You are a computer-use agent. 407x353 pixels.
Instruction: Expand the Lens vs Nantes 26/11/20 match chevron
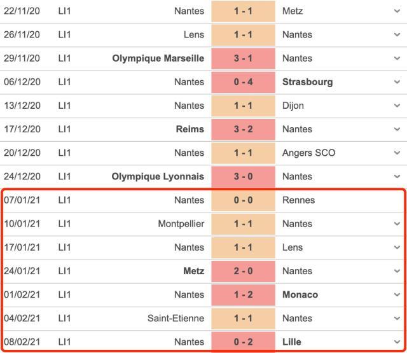[x=397, y=34]
